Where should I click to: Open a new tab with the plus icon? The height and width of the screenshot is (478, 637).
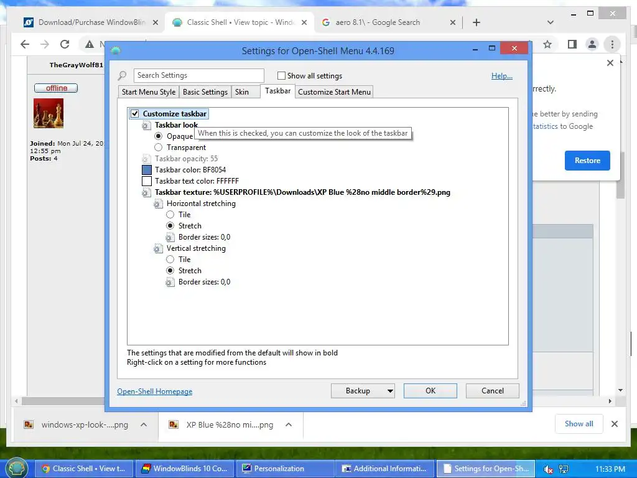(x=477, y=22)
